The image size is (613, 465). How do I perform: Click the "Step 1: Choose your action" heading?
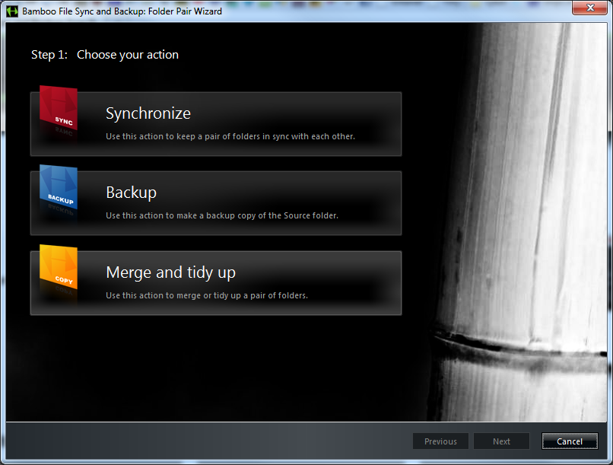(x=105, y=55)
